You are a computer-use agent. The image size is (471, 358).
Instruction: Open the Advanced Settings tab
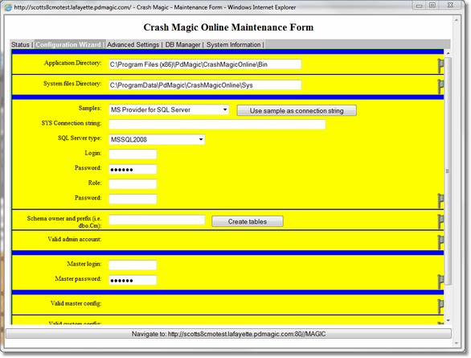point(133,44)
